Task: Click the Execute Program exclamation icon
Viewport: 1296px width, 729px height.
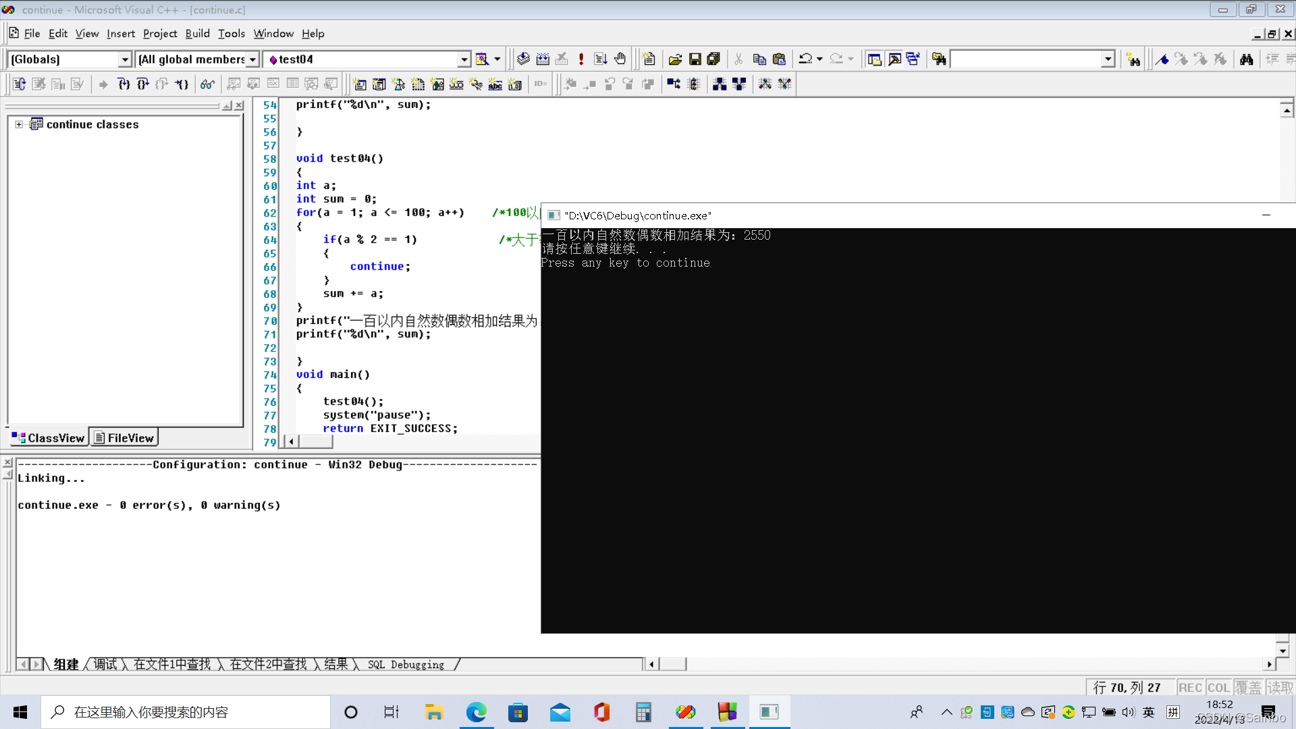Action: tap(581, 59)
